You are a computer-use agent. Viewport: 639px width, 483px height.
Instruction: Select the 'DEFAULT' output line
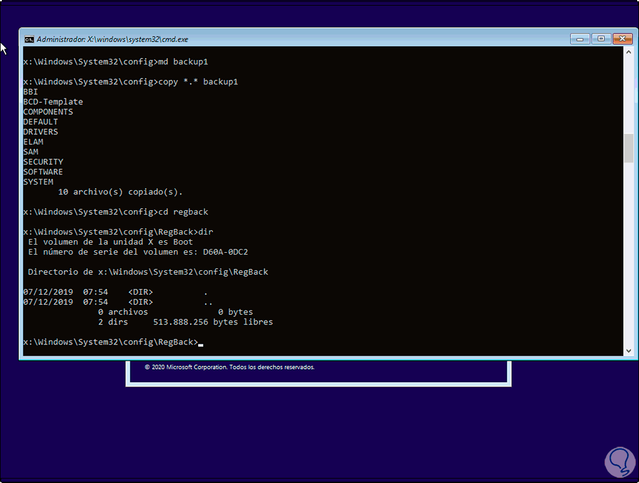[40, 122]
